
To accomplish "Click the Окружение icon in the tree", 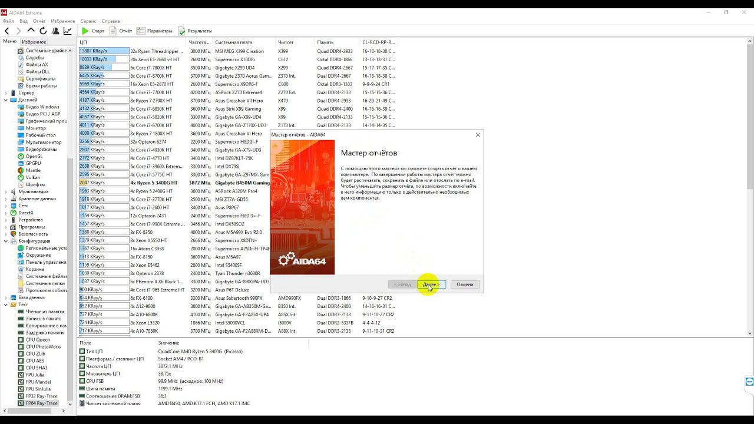I will (x=21, y=255).
